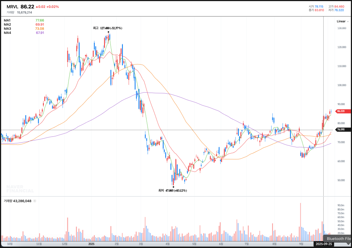The width and height of the screenshot is (352, 248).
Task: Click the 6월 time axis label
Action: coord(221,244)
